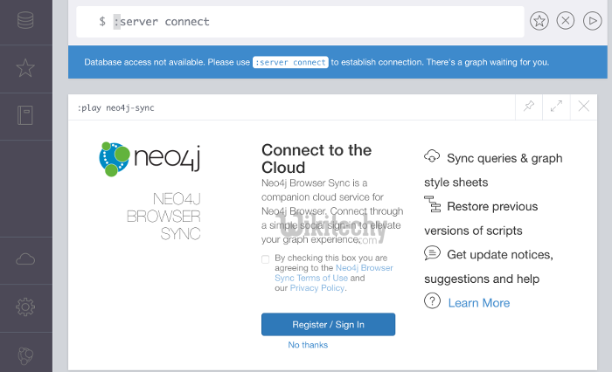The image size is (612, 372).
Task: Click the :server connect command in banner
Action: click(290, 62)
